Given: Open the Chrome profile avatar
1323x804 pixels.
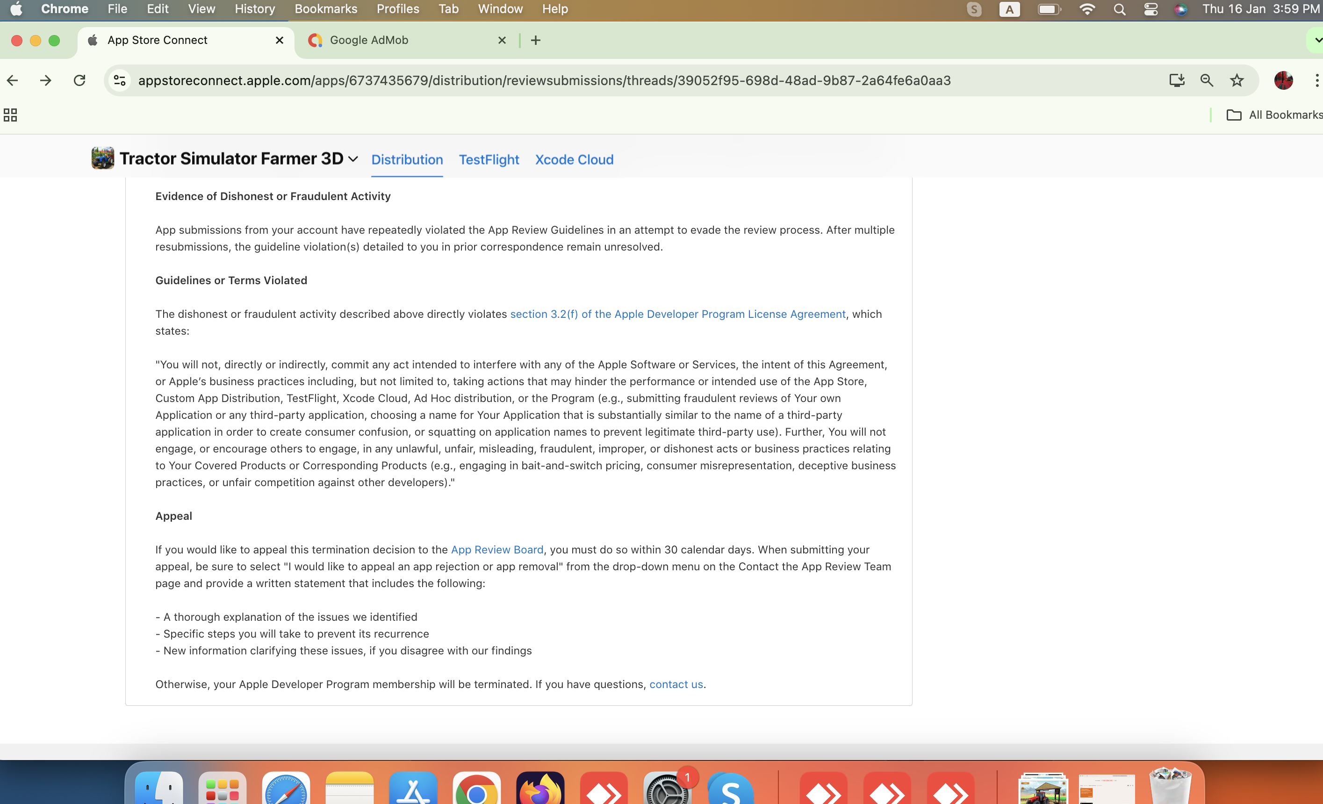Looking at the screenshot, I should pos(1283,80).
